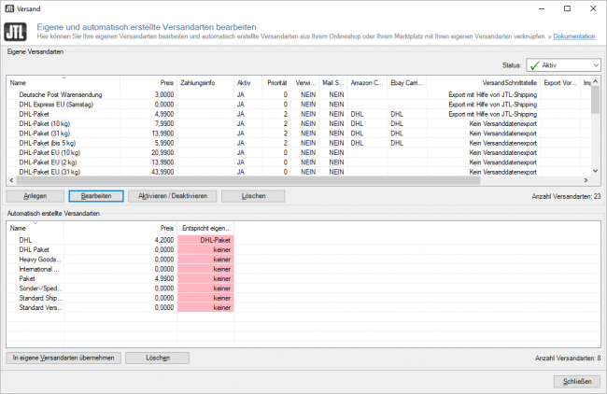Click left arrow of horizontal scrollbar
This screenshot has width=607, height=394.
coord(11,180)
